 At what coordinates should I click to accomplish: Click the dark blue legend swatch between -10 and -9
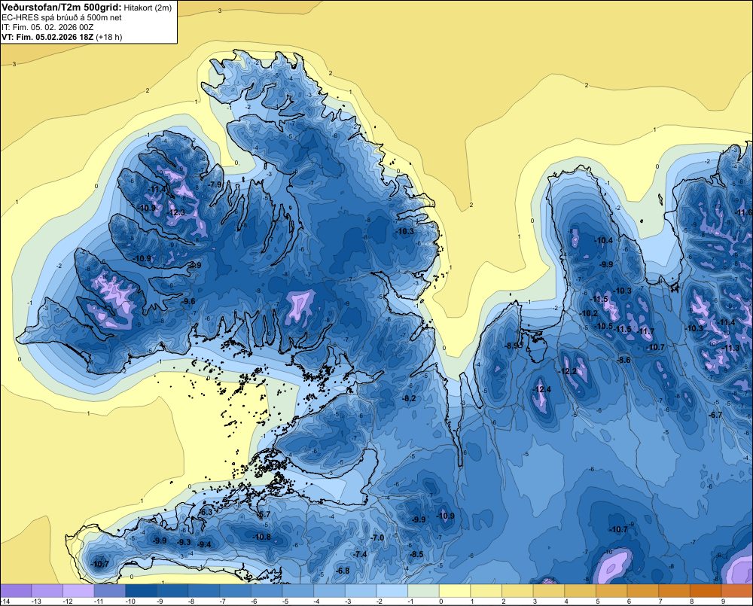[x=142, y=590]
